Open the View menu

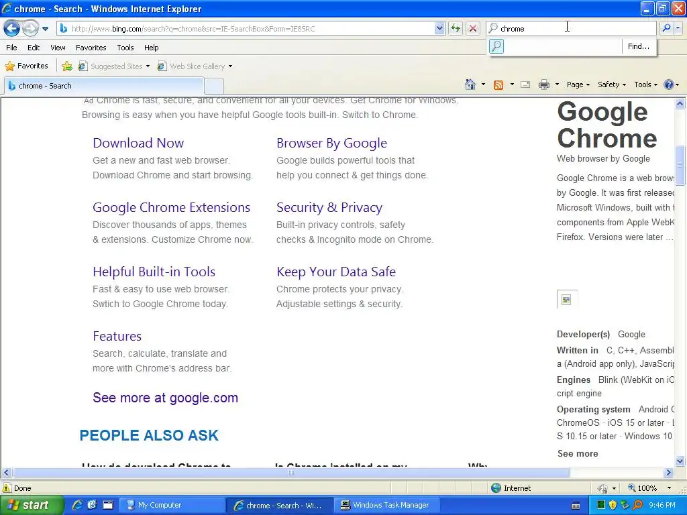tap(58, 48)
